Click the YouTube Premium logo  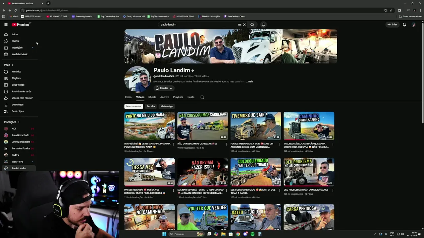(21, 24)
